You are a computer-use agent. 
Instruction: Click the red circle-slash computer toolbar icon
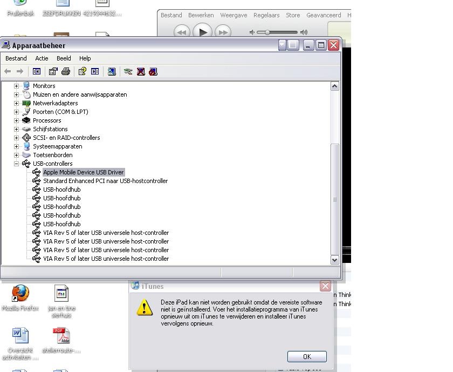153,71
